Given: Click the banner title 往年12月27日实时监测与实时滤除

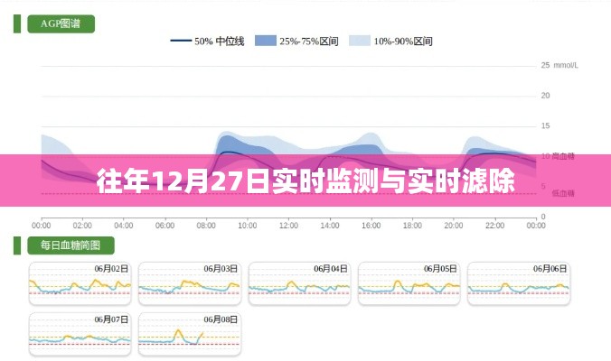Looking at the screenshot, I should pos(305,180).
